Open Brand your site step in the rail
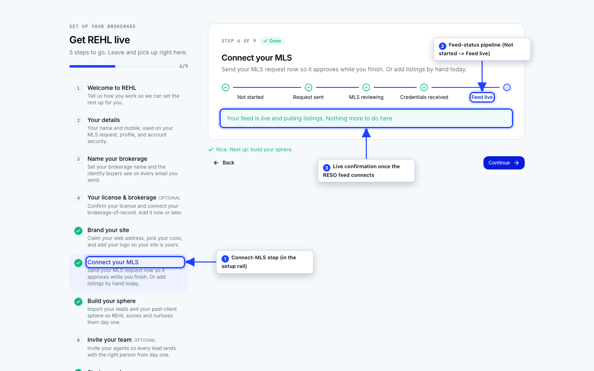Screen dimensions: 594x371 pos(129,237)
